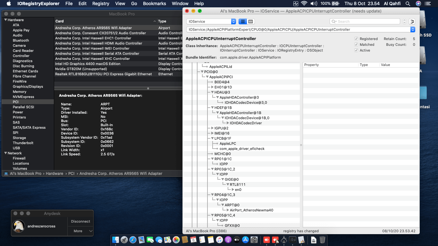Open the Trash in the Dock
The height and width of the screenshot is (246, 438).
(x=323, y=240)
